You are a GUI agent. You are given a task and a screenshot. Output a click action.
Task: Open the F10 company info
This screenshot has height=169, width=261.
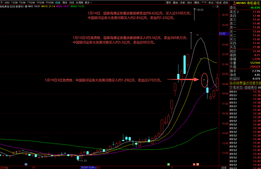click(204, 3)
